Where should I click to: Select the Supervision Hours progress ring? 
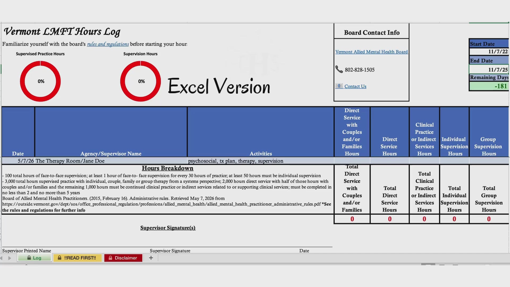pyautogui.click(x=141, y=81)
